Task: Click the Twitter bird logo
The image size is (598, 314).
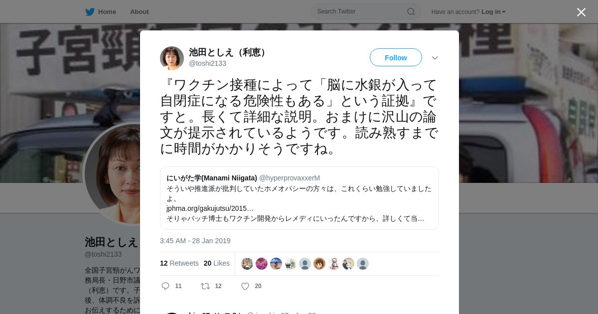Action: 90,12
